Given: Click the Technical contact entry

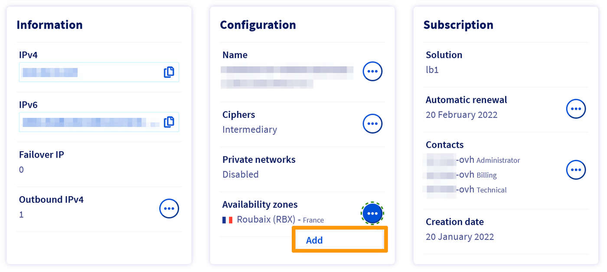Looking at the screenshot, I should pos(467,190).
